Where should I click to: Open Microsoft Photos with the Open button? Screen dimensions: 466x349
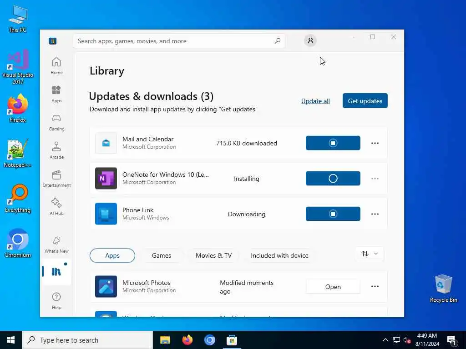333,287
